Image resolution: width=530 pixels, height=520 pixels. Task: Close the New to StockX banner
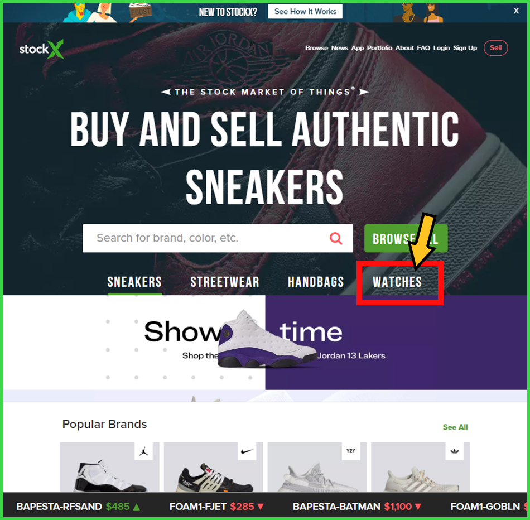coord(516,11)
